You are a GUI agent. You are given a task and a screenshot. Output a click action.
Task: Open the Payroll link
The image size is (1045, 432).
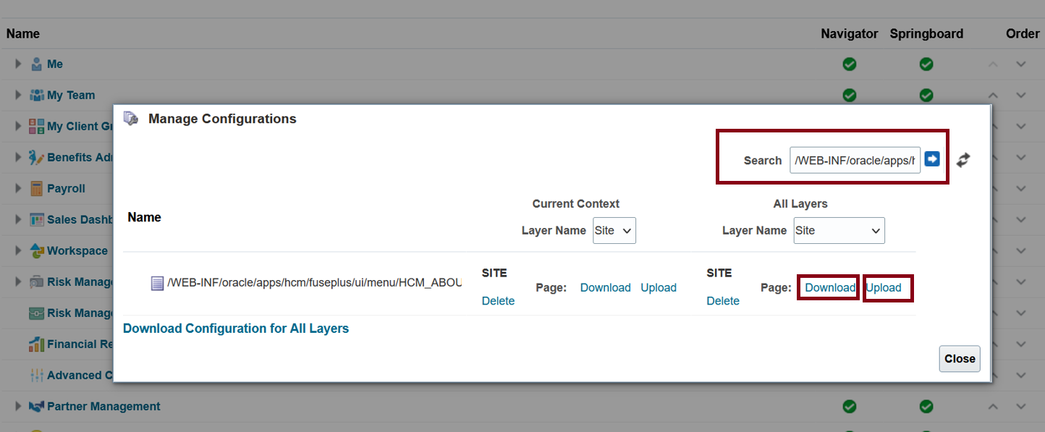[x=66, y=189]
